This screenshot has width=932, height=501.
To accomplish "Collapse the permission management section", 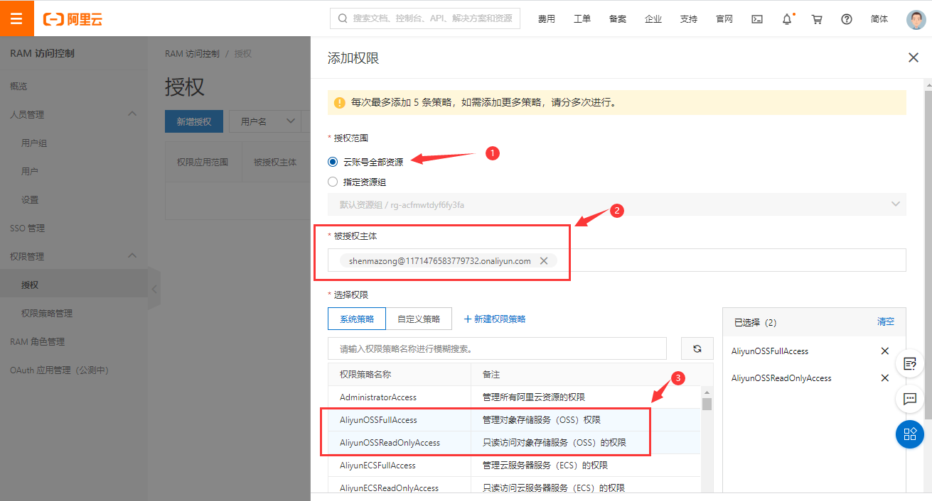I will [x=132, y=255].
